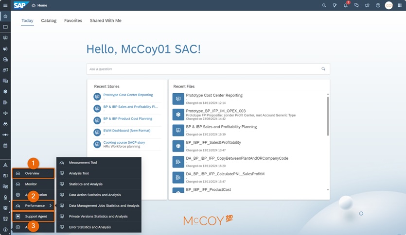Switch to the Catalog tab

(49, 20)
